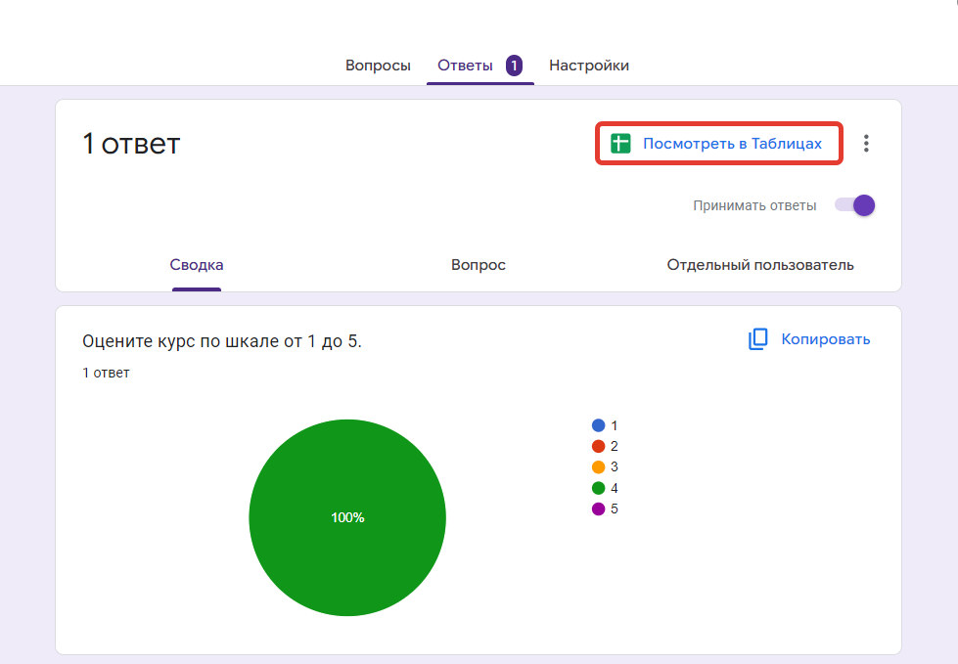This screenshot has width=958, height=664.
Task: Open responses via Посмотреть в Таблицах
Action: coord(719,144)
